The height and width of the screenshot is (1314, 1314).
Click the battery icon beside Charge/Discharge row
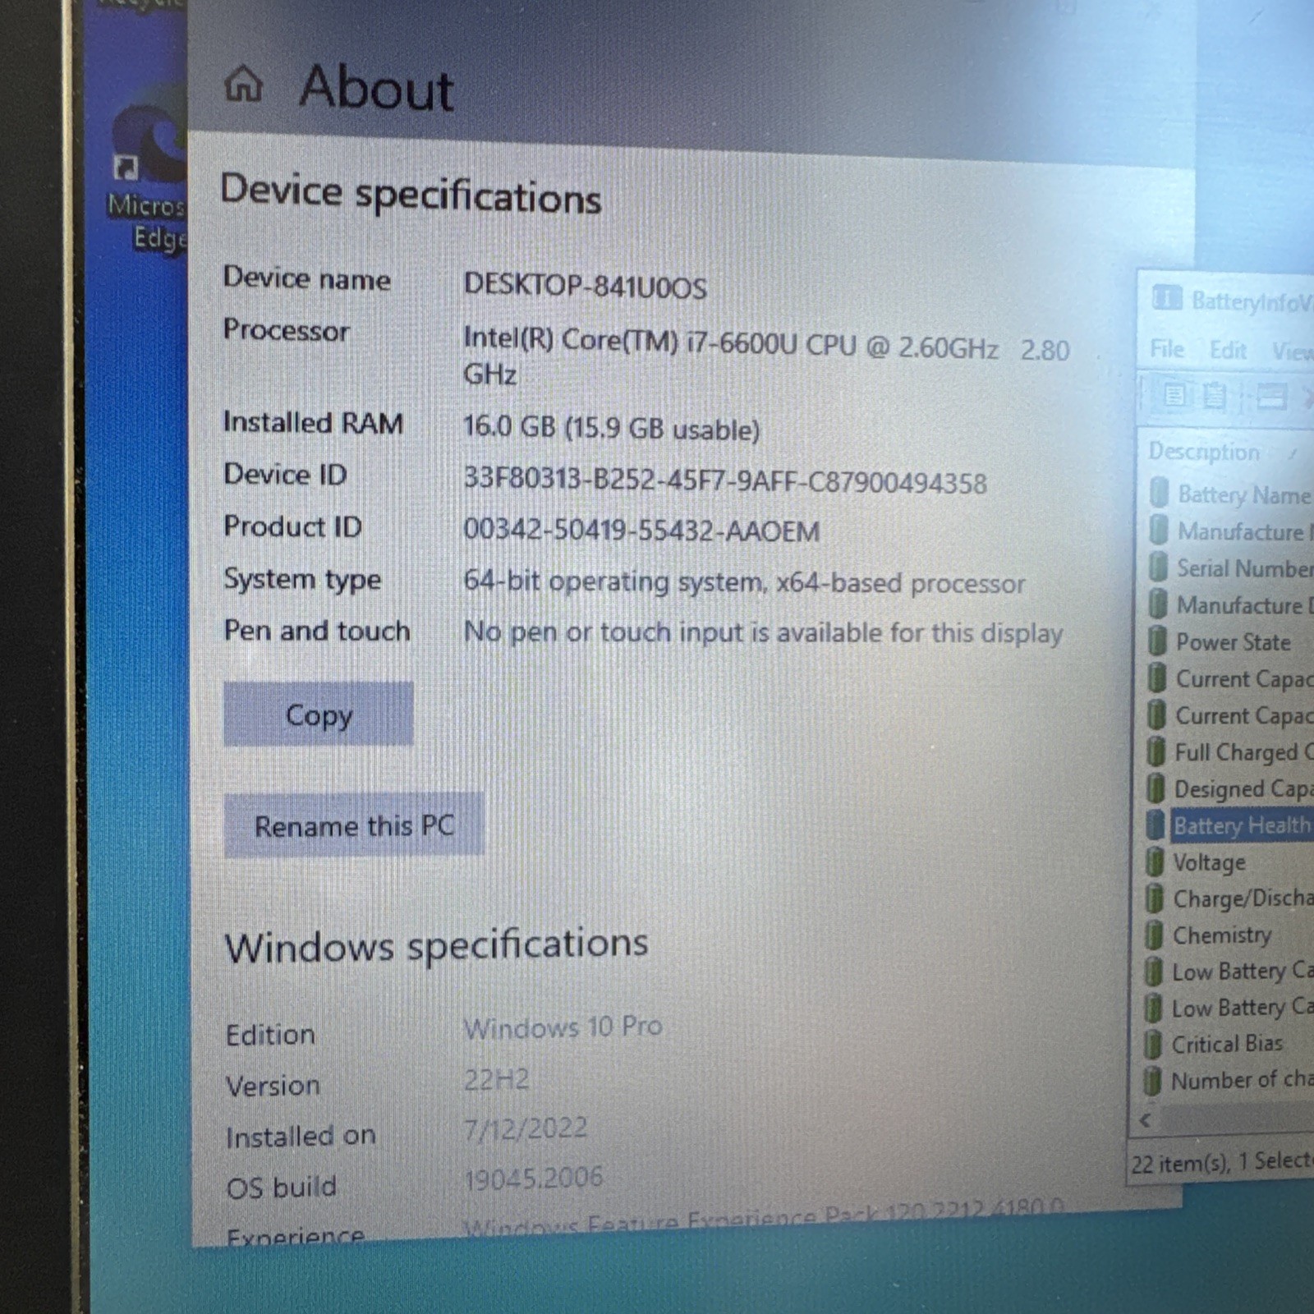(x=1155, y=898)
